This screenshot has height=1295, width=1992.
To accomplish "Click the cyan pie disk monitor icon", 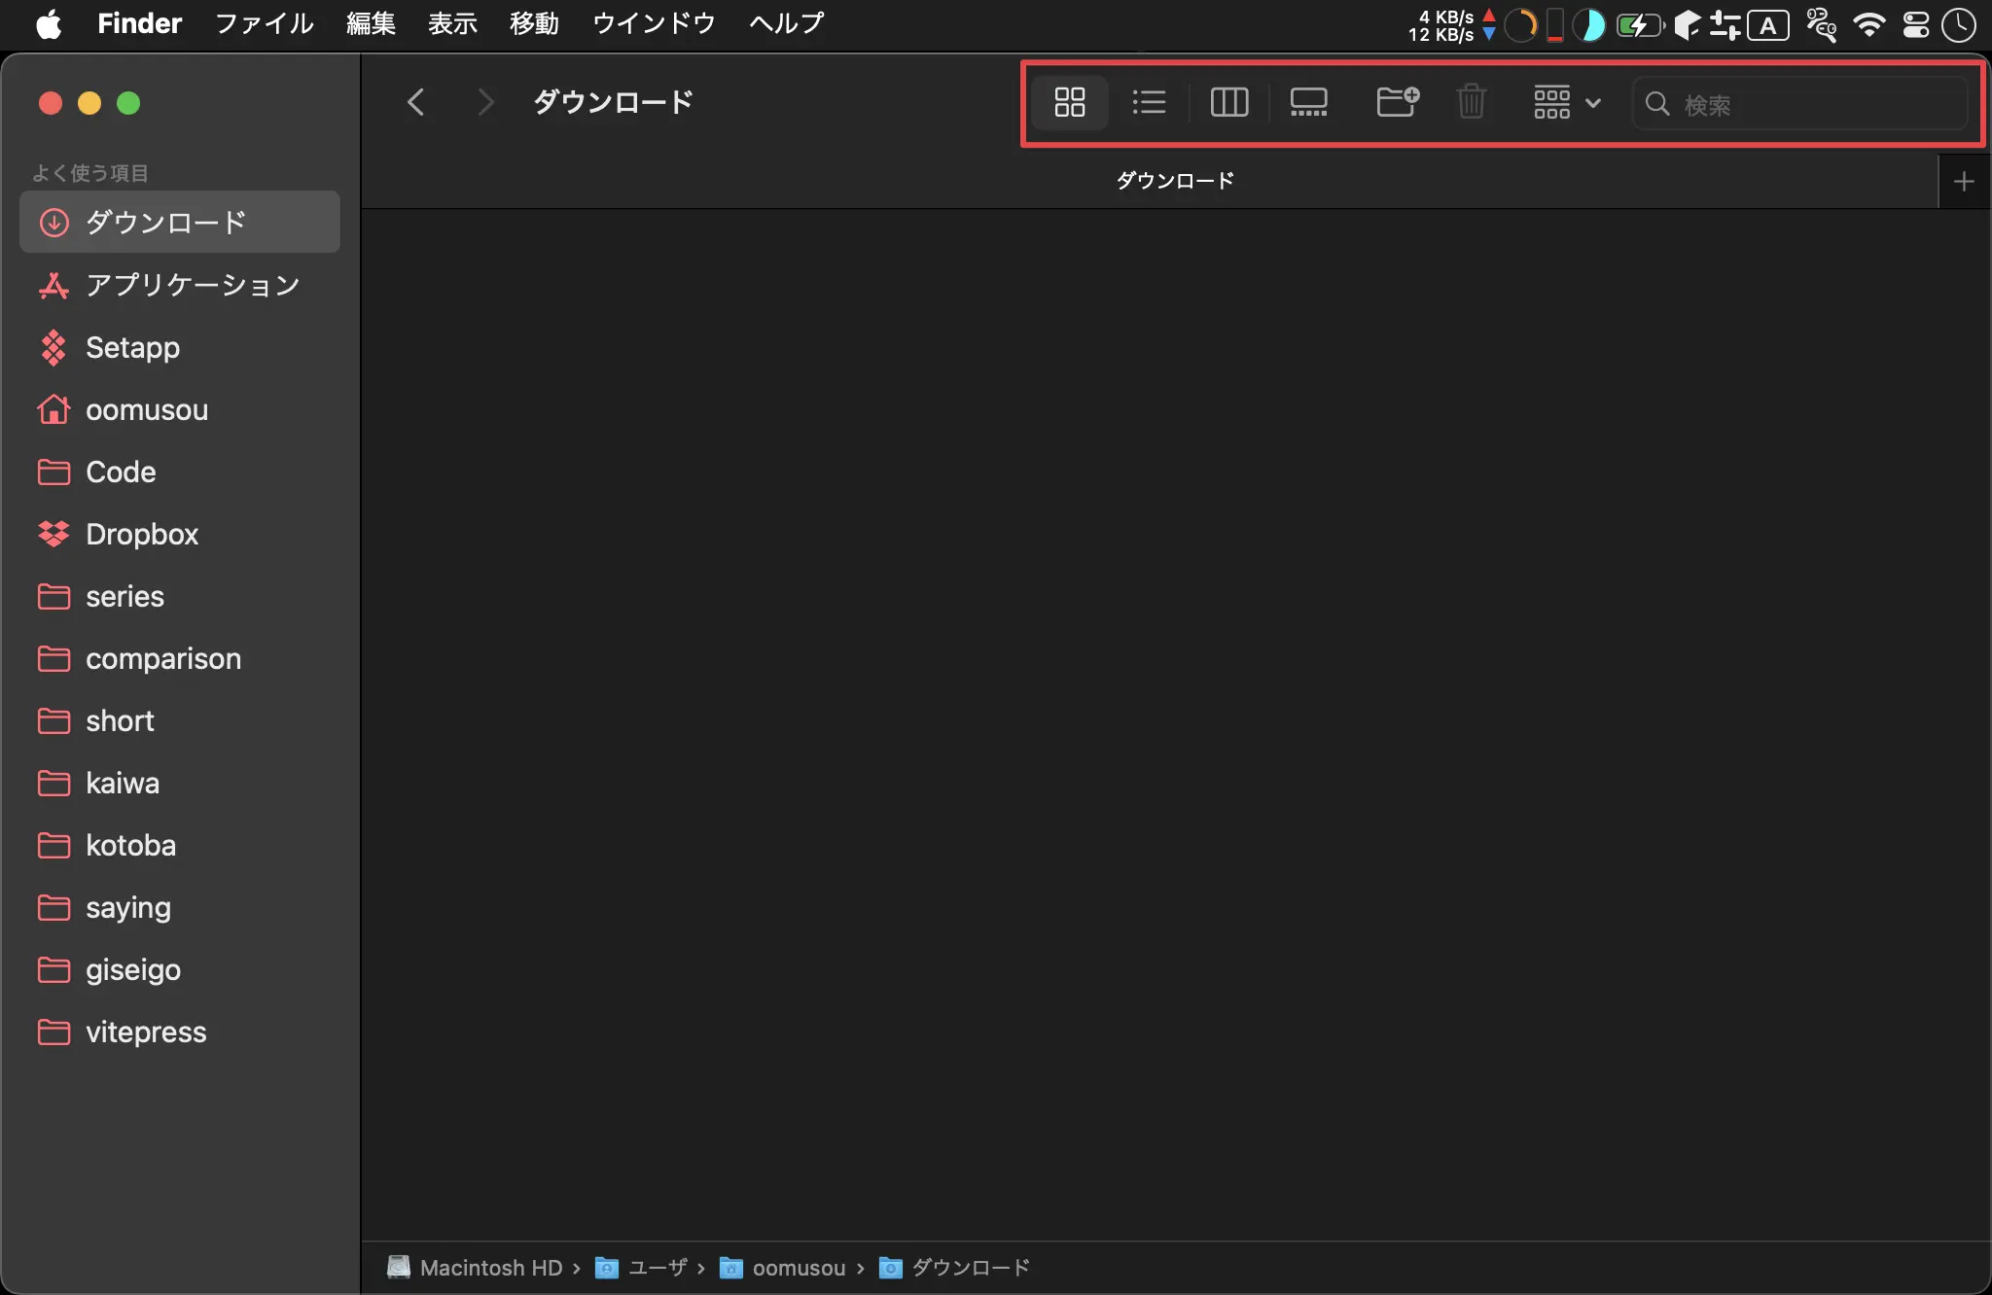I will (1588, 25).
